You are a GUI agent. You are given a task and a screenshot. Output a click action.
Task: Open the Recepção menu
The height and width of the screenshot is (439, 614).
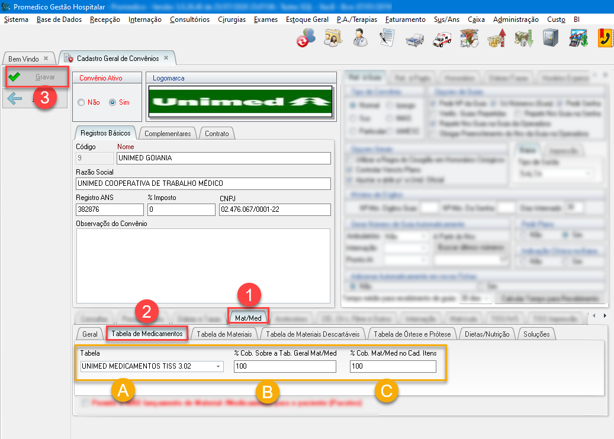point(105,20)
